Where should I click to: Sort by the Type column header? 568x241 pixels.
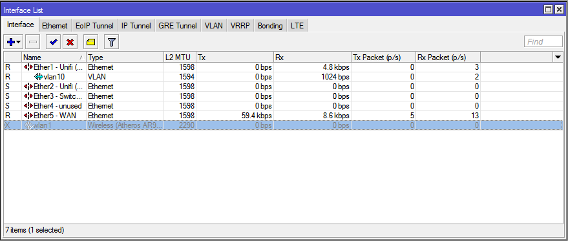(x=125, y=58)
